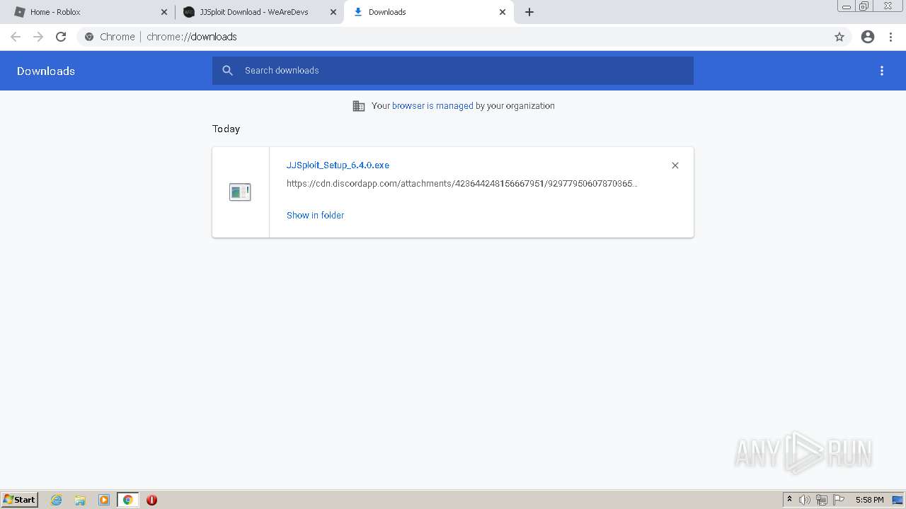The image size is (906, 509).
Task: Show hidden system tray icons
Action: tap(790, 500)
